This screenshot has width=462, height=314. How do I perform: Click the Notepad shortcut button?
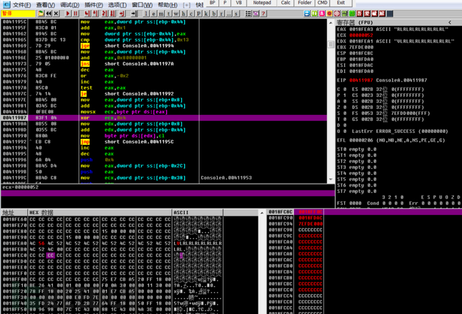pos(264,3)
